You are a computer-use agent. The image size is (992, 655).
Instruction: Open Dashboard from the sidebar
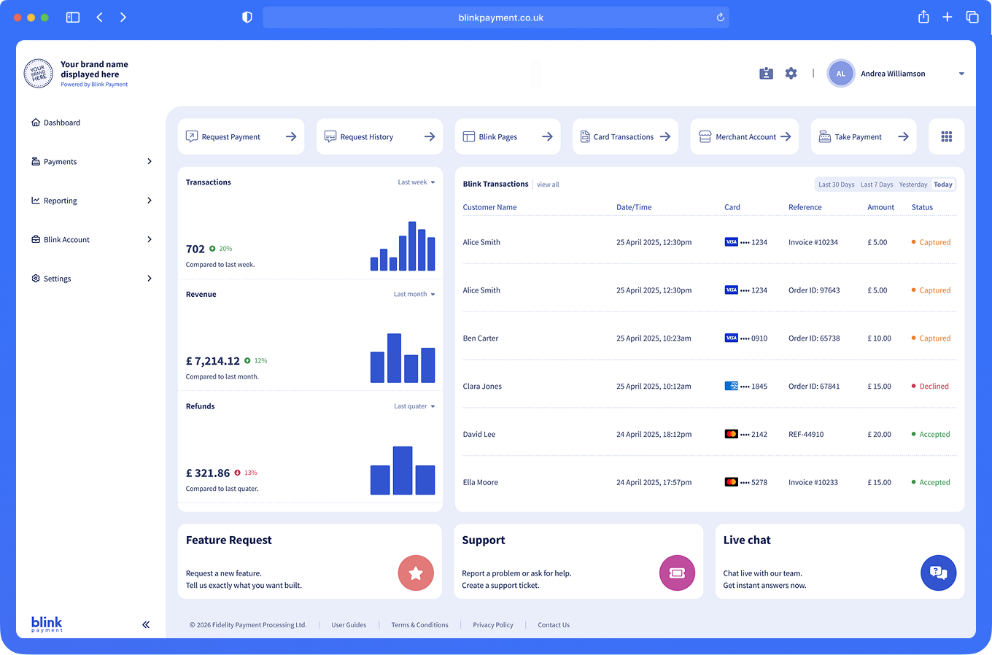click(x=61, y=123)
